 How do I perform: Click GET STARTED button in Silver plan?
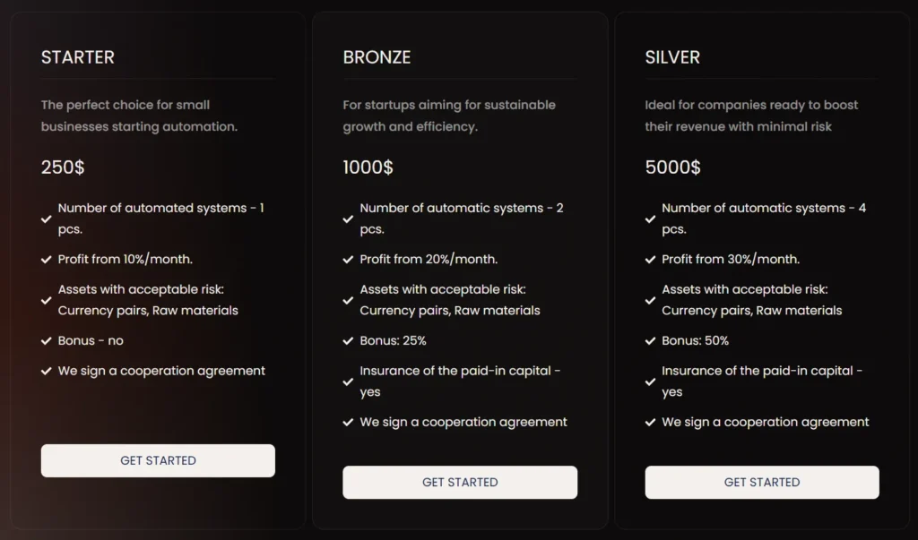coord(761,482)
